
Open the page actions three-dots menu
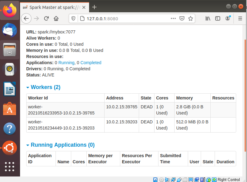(x=173, y=18)
